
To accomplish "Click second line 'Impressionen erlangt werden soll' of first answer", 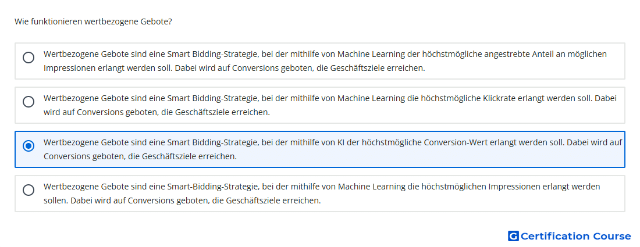I will [x=234, y=68].
